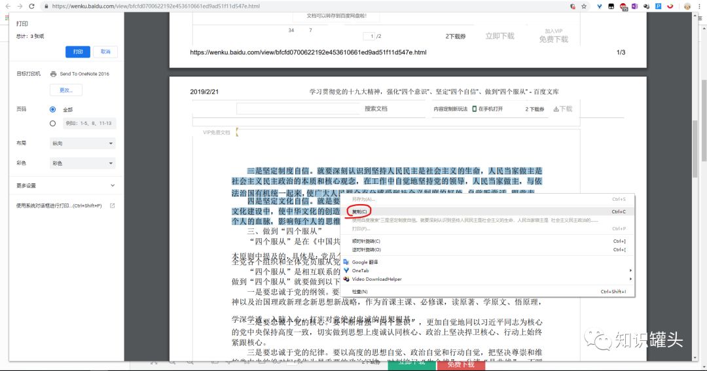This screenshot has width=707, height=371.
Task: Click the Google 翻译 icon in context menu
Action: coord(346,262)
